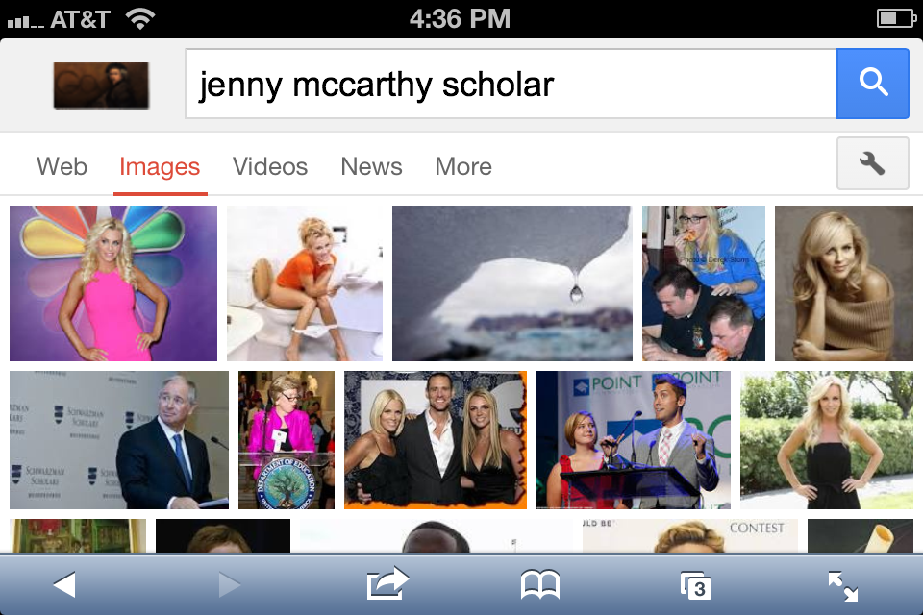The width and height of the screenshot is (923, 615).
Task: Focus the jenny mccarthy scholar search field
Action: [511, 84]
